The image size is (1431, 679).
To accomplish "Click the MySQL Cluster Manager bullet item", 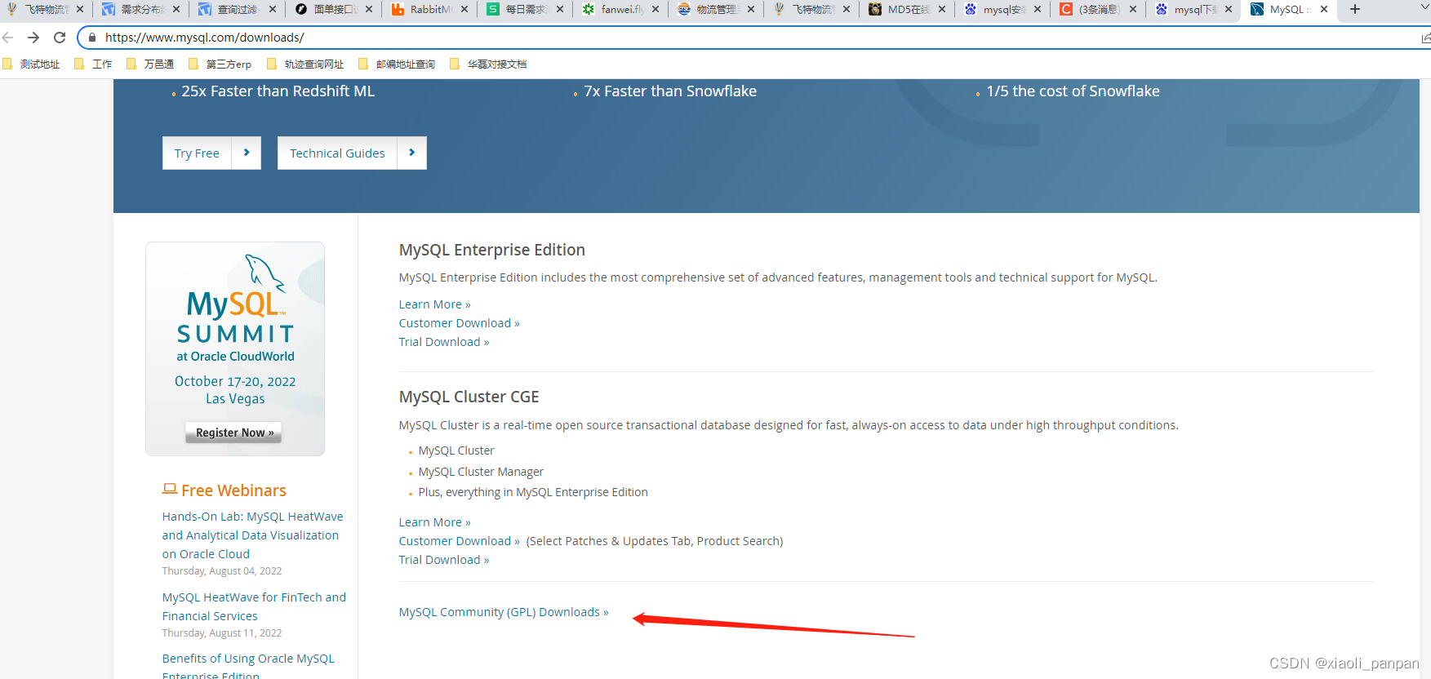I will pos(481,472).
